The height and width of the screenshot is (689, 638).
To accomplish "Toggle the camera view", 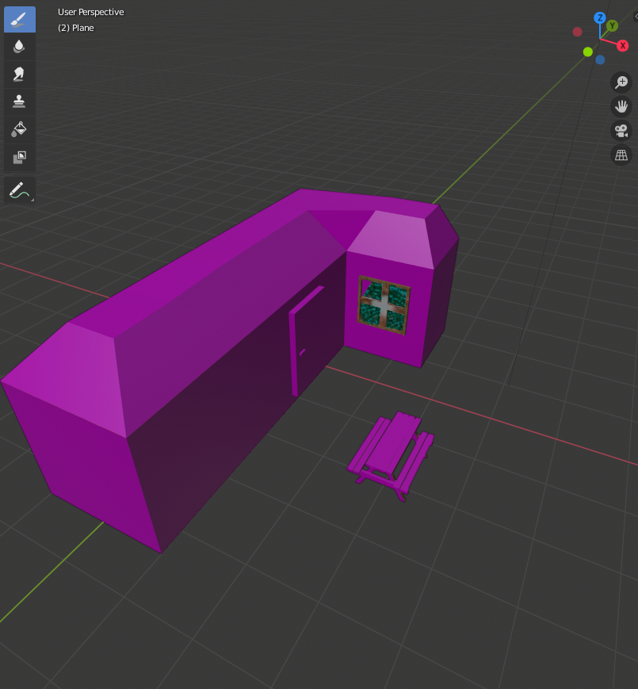I will click(621, 131).
